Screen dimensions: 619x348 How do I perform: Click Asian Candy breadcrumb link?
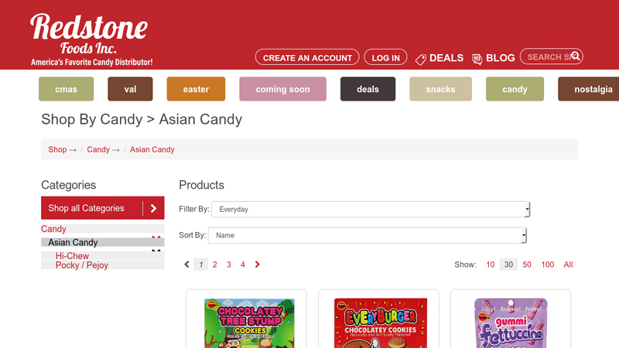tap(152, 149)
